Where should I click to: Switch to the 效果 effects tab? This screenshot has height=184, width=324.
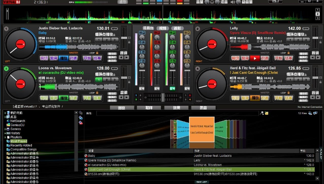pyautogui.click(x=176, y=108)
